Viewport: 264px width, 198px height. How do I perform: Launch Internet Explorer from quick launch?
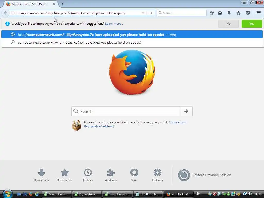[x=37, y=194]
